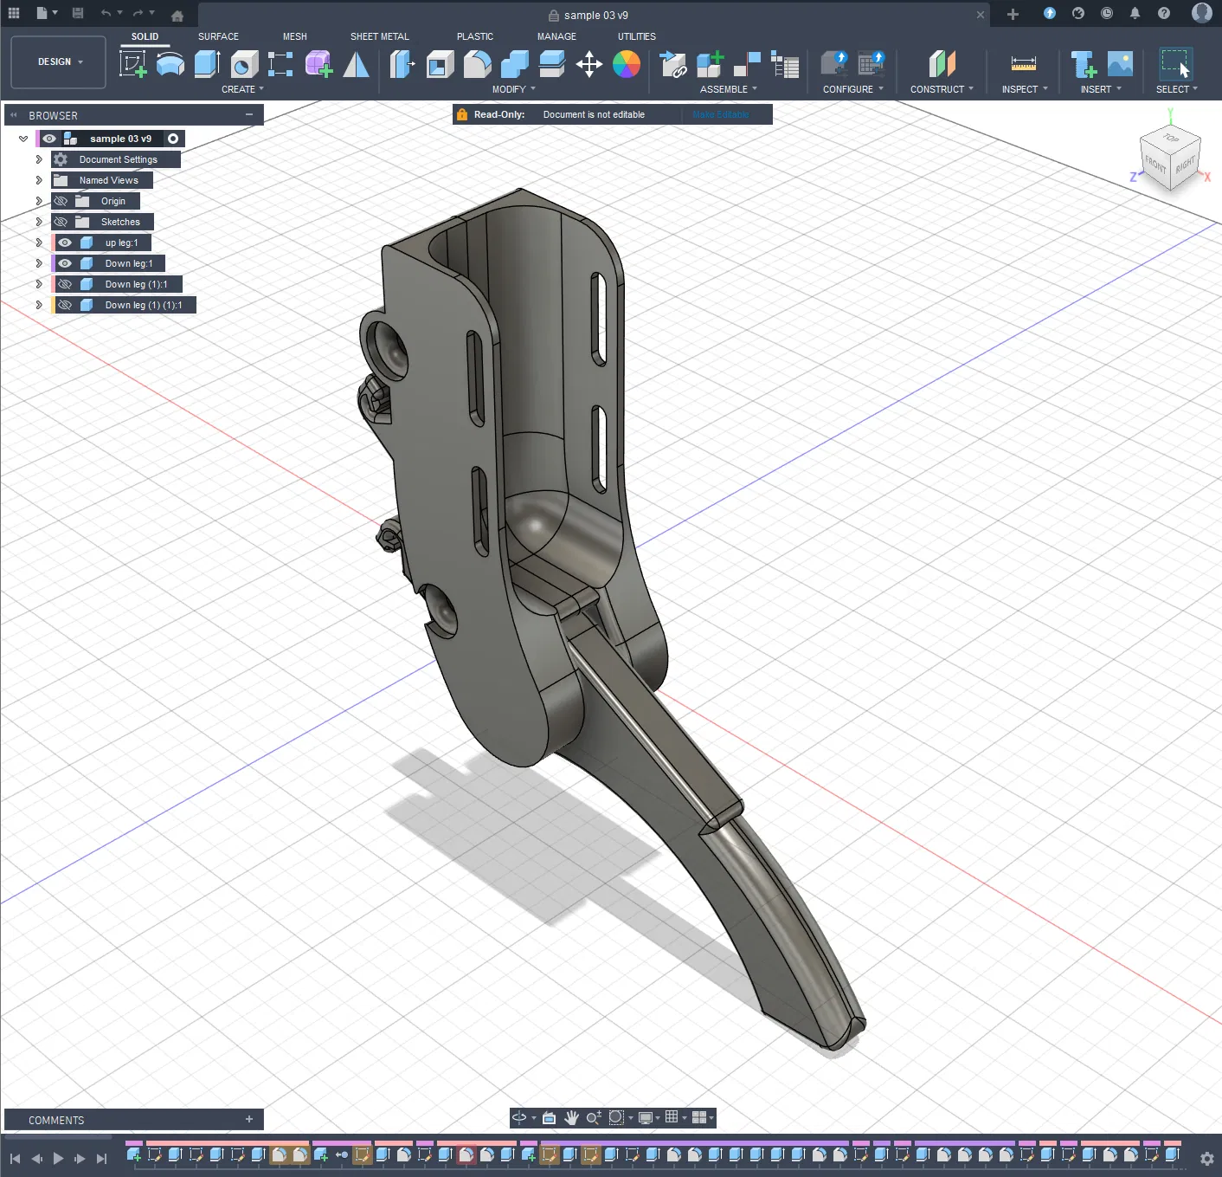
Task: Switch to the SHEET METAL tab
Action: [x=379, y=36]
